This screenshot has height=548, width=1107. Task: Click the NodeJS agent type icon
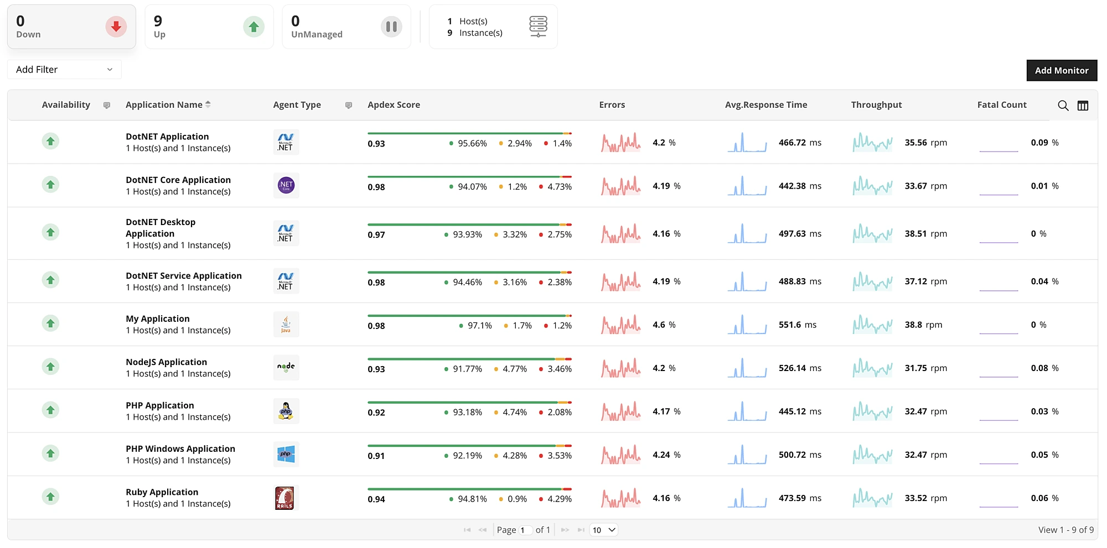pyautogui.click(x=286, y=367)
